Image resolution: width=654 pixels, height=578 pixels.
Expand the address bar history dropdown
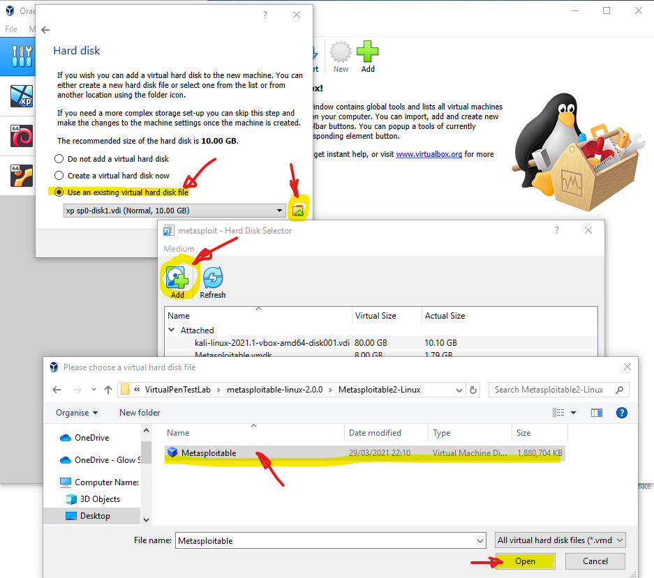tap(459, 390)
